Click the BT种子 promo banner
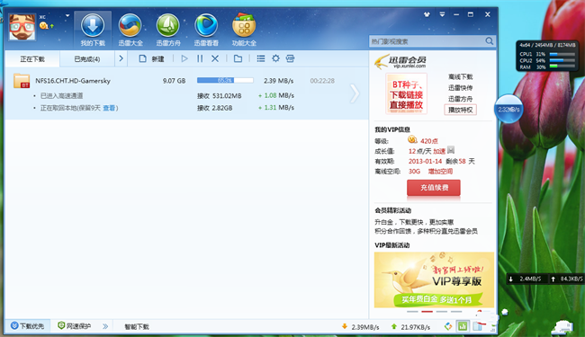Viewport: 585px width, 337px height. tap(406, 93)
